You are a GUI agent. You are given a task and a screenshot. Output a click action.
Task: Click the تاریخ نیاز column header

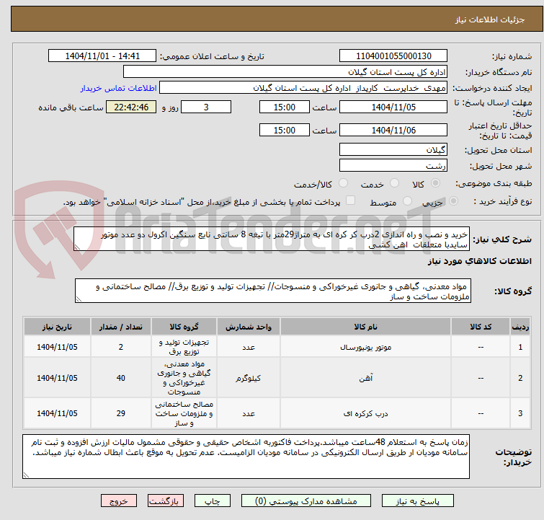(57, 327)
